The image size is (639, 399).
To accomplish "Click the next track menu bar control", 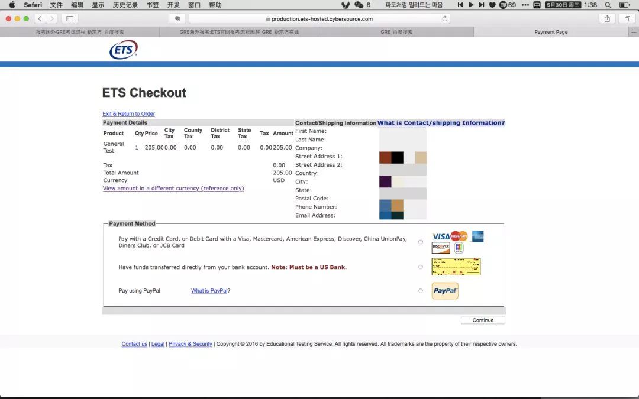I will [481, 5].
